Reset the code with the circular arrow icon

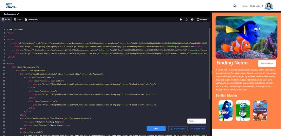pyautogui.click(x=186, y=20)
